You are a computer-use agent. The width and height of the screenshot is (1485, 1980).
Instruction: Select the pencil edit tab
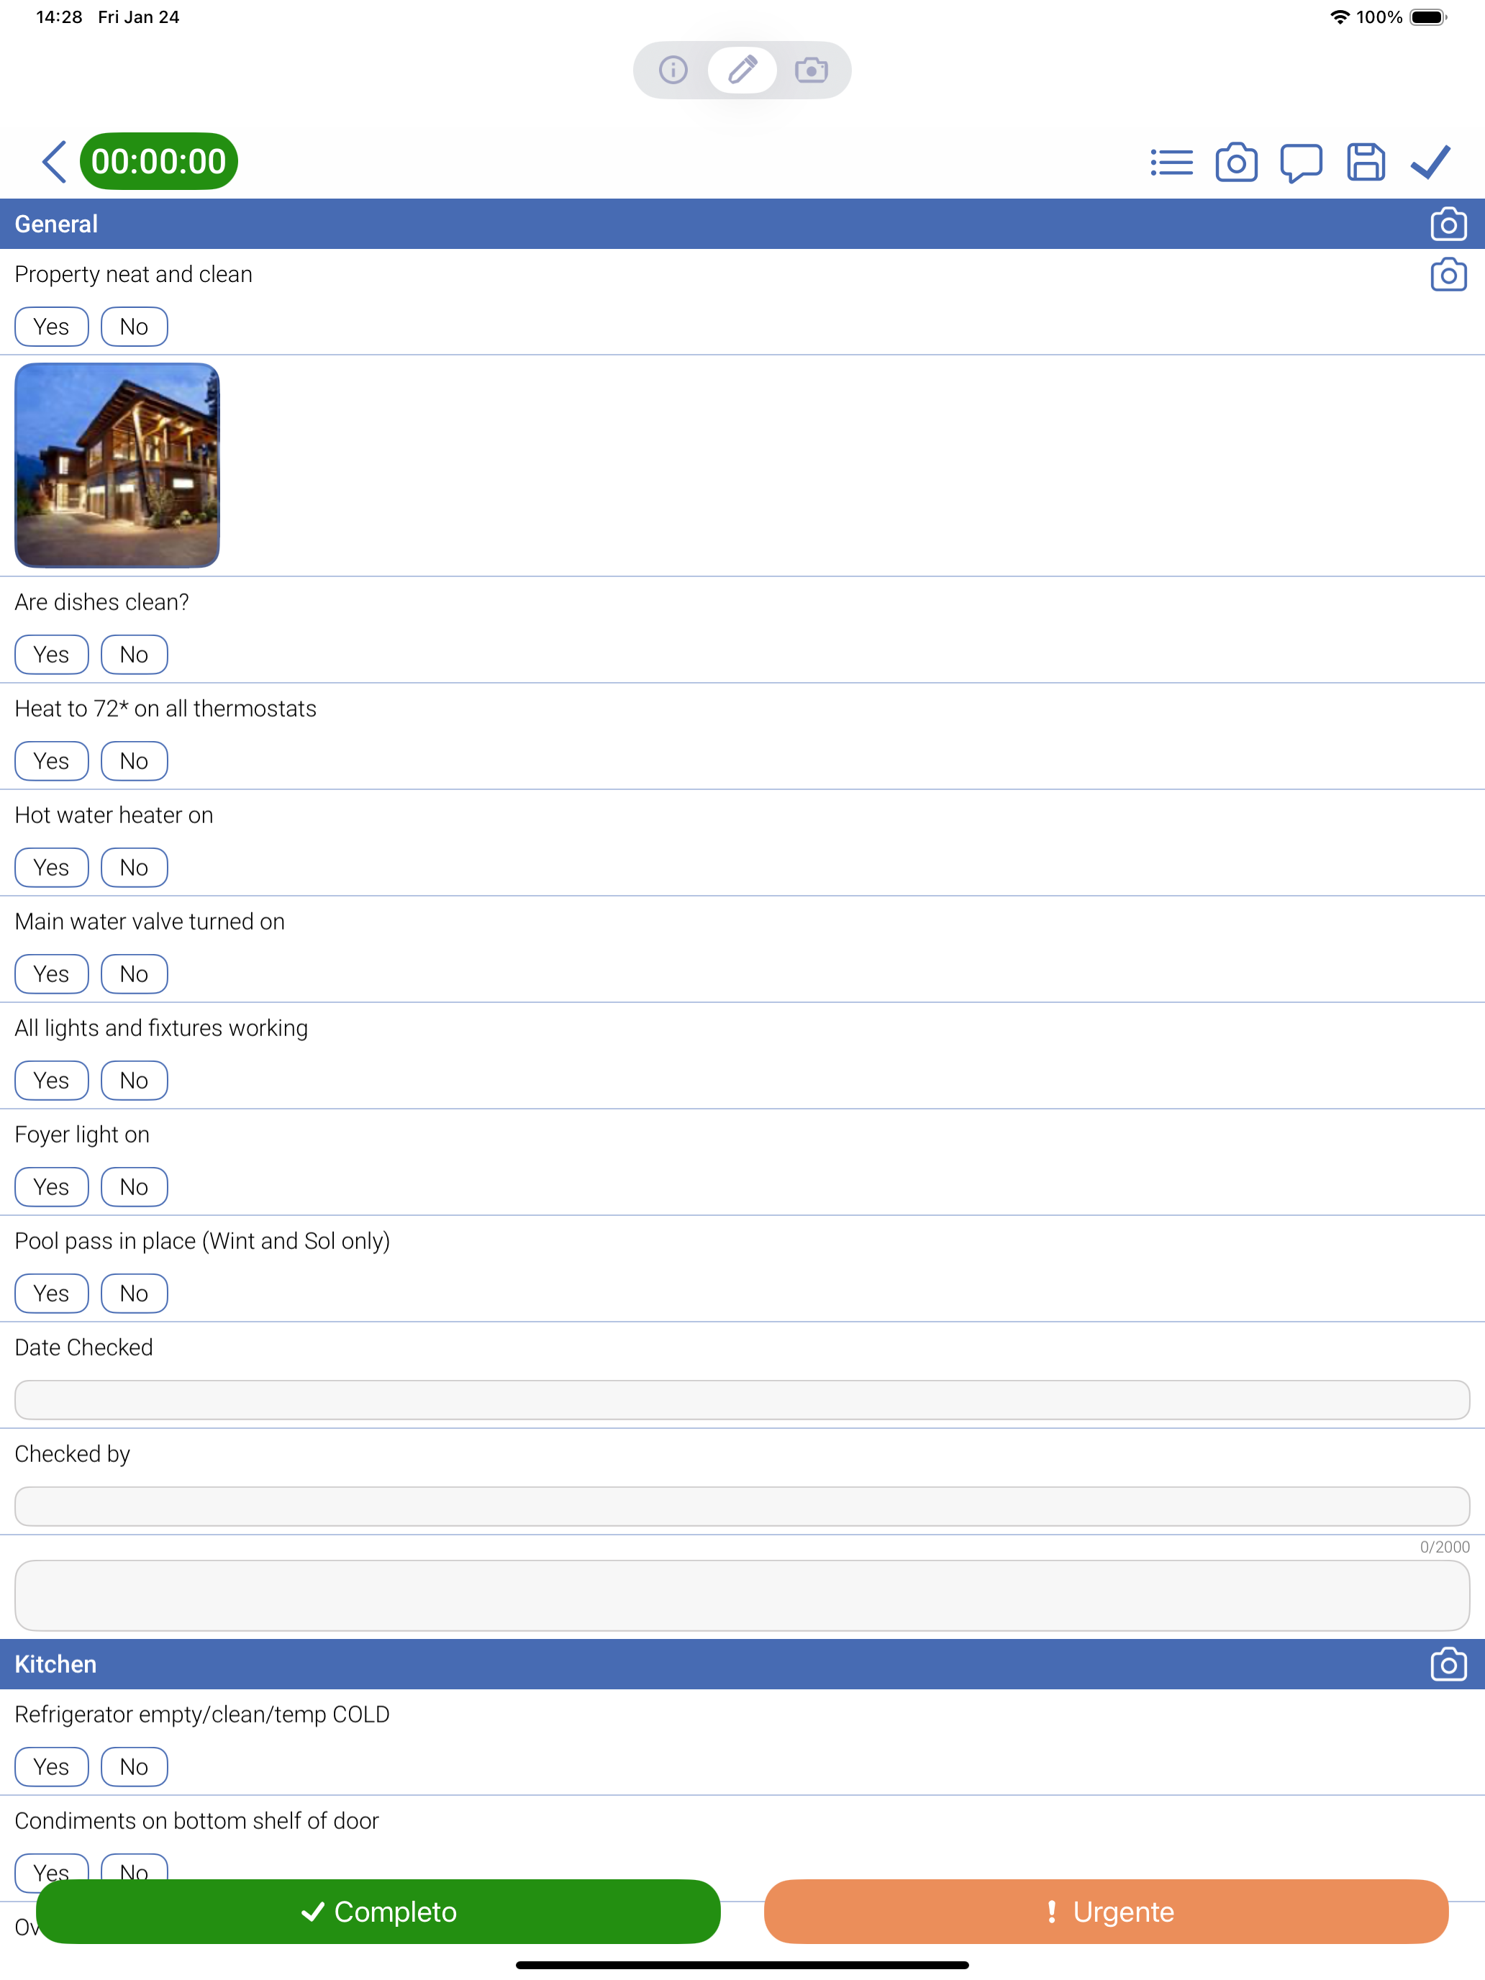[742, 70]
